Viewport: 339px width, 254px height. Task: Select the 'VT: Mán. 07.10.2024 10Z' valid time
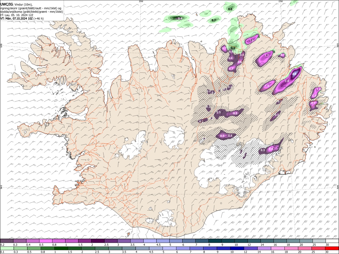[16, 19]
